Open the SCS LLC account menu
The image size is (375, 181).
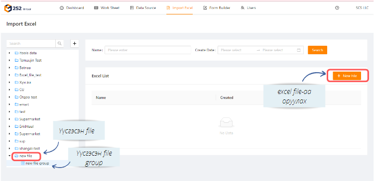click(x=362, y=8)
